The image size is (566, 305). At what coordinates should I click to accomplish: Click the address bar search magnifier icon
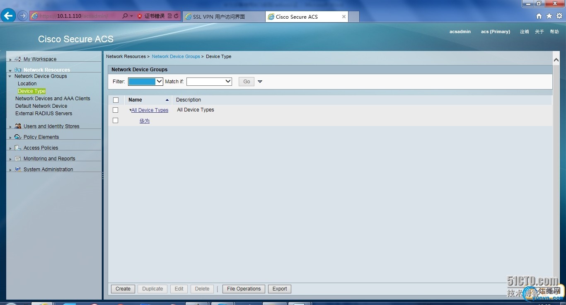point(125,16)
